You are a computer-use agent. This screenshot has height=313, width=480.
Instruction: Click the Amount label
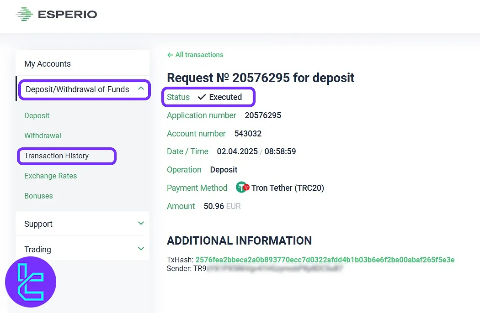click(181, 206)
